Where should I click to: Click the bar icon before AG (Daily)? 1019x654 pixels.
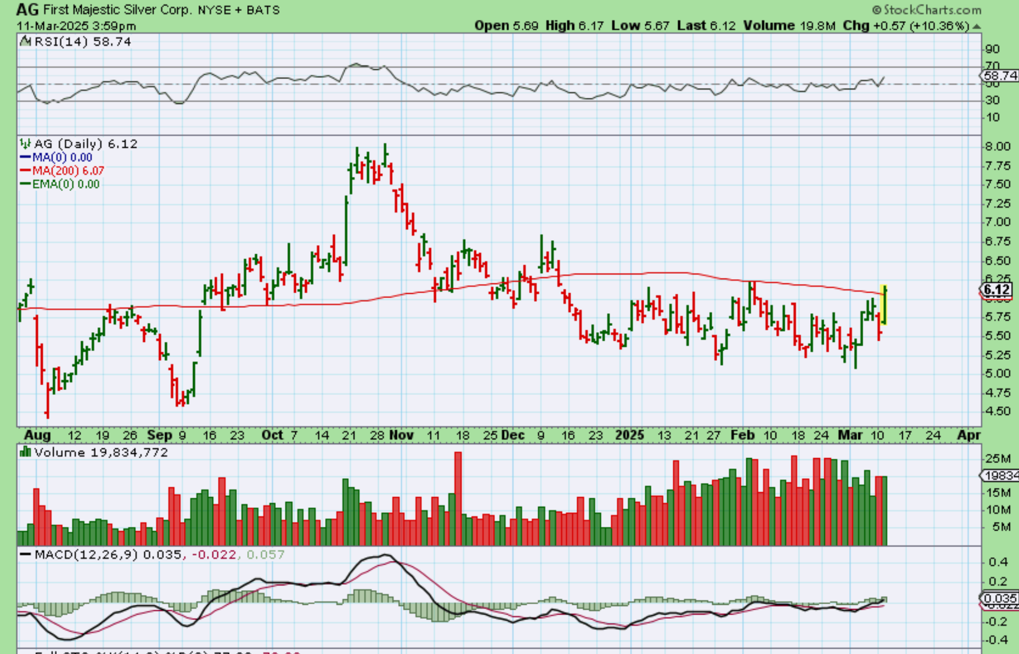tap(25, 143)
